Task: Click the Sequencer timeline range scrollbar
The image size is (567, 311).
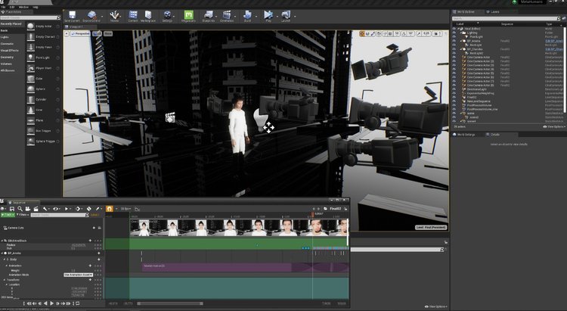Action: click(170, 303)
